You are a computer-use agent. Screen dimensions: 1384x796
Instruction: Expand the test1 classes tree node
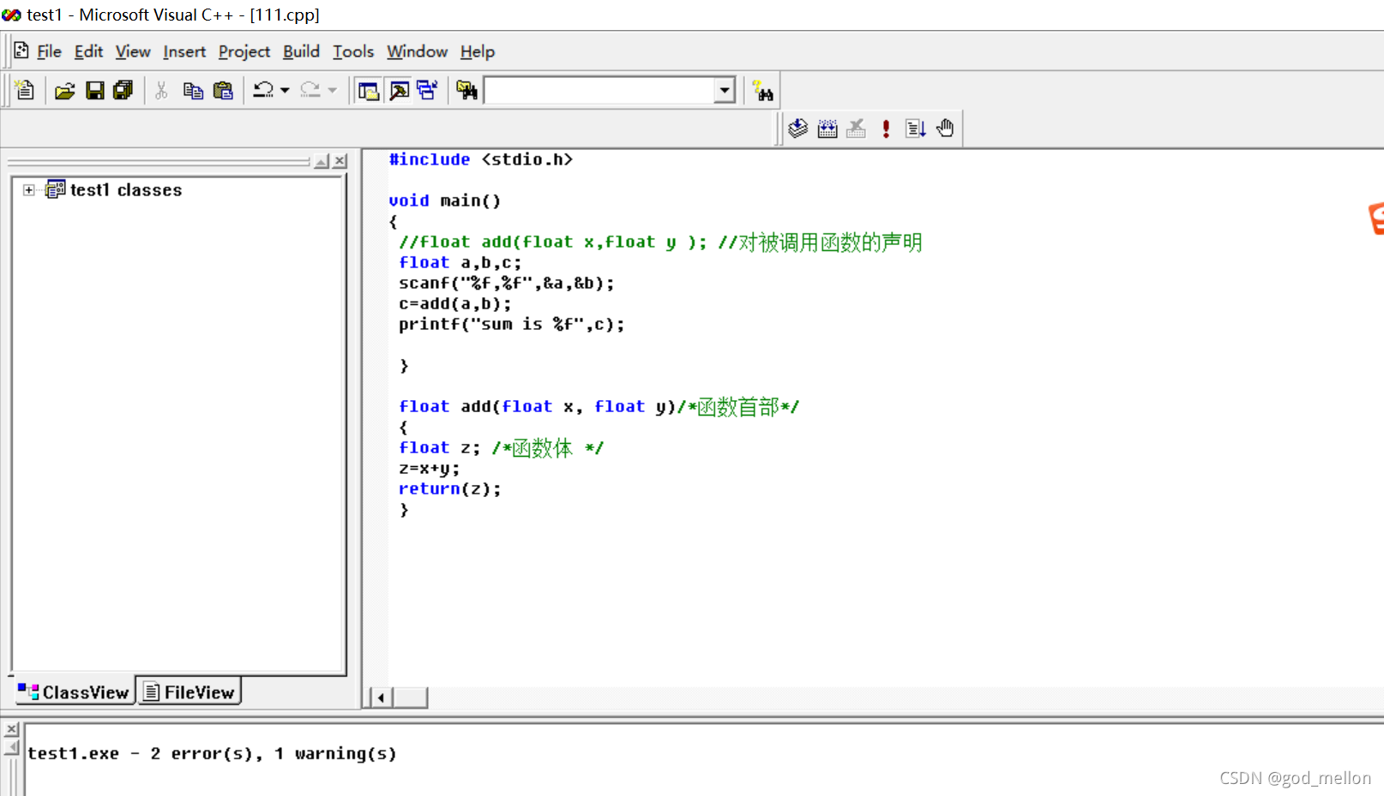pos(29,190)
